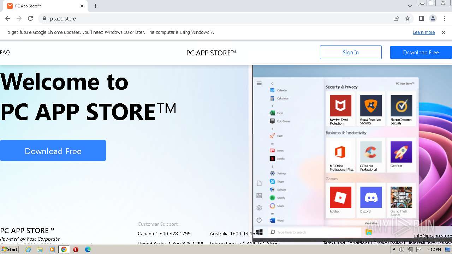
Task: Click Spotify in the app list
Action: pos(278,198)
